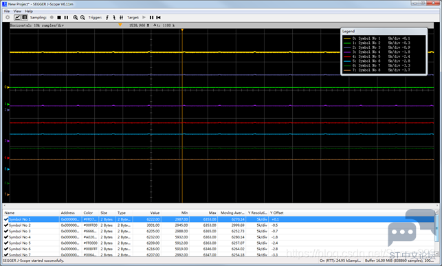Click the status bar RTT sample rate
This screenshot has height=266, width=442.
tap(340, 261)
